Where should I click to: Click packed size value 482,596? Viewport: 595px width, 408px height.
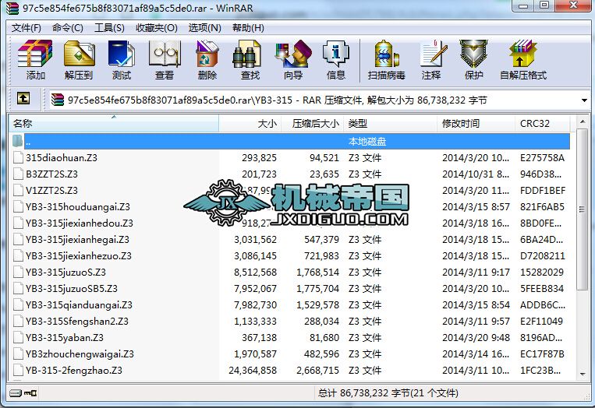pos(321,353)
